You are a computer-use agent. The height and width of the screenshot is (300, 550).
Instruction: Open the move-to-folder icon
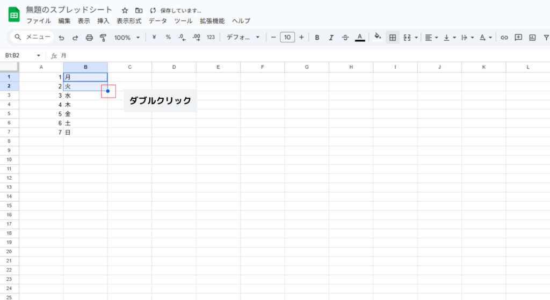pos(139,11)
